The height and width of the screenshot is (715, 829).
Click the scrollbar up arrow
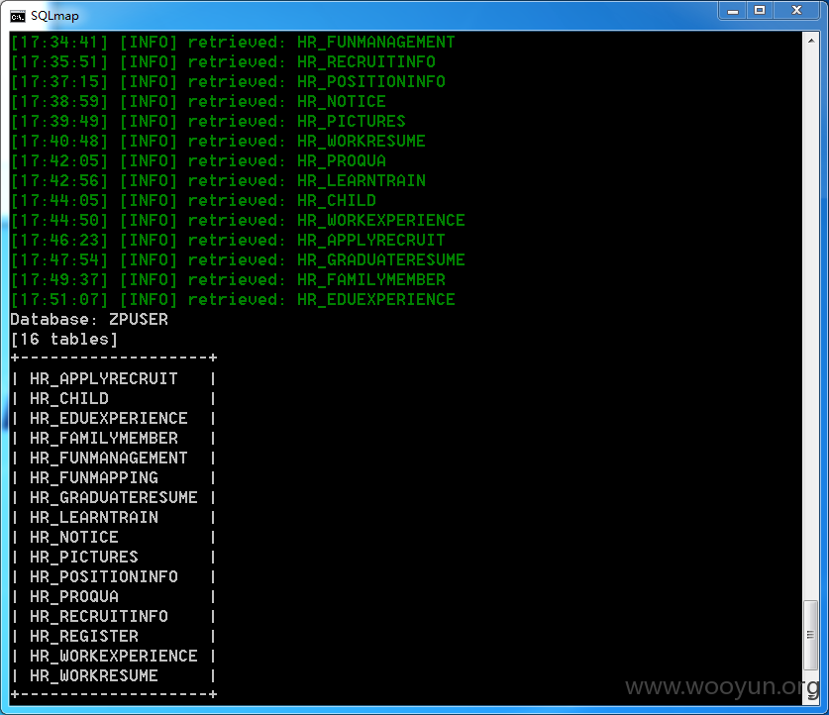click(x=810, y=41)
